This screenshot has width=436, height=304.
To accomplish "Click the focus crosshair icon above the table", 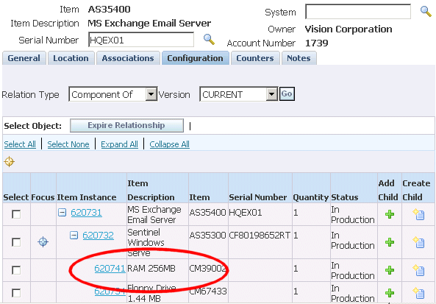I will (x=9, y=161).
